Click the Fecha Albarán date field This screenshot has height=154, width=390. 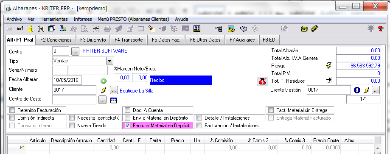point(67,80)
